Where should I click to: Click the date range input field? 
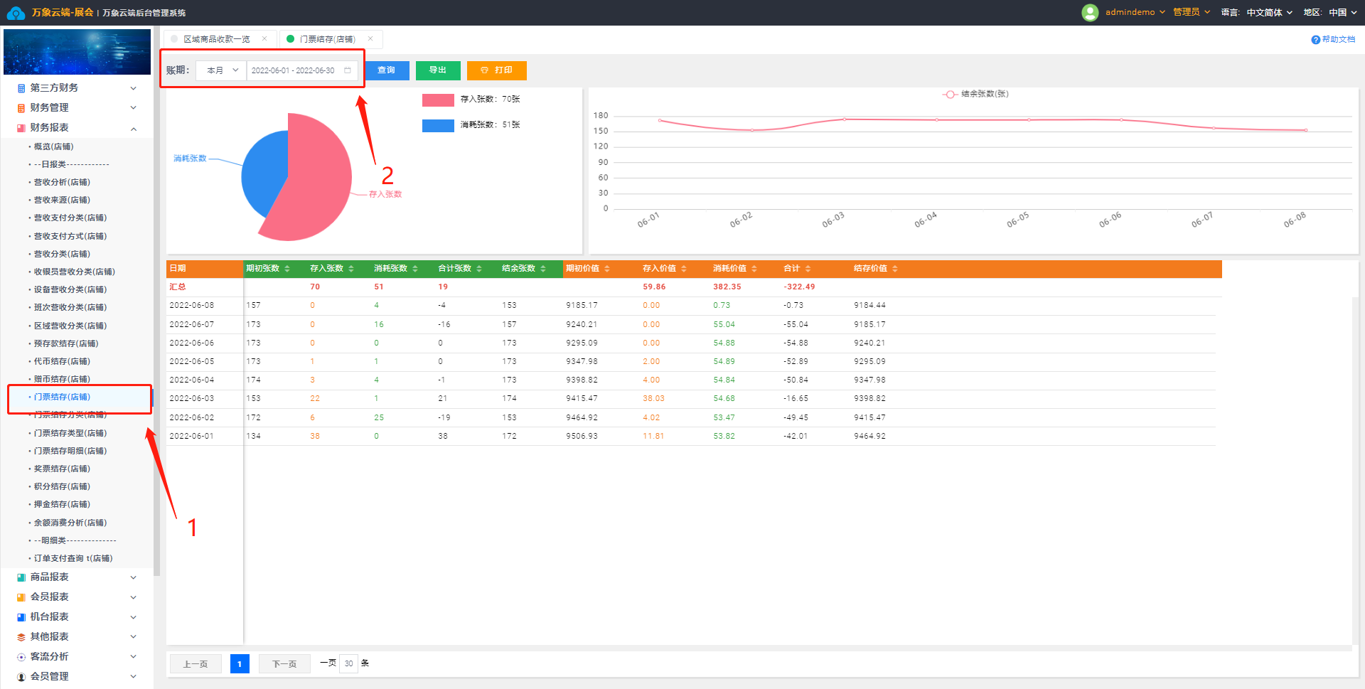(x=302, y=70)
